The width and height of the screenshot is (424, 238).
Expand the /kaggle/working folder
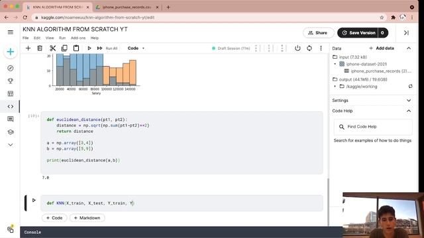point(335,87)
